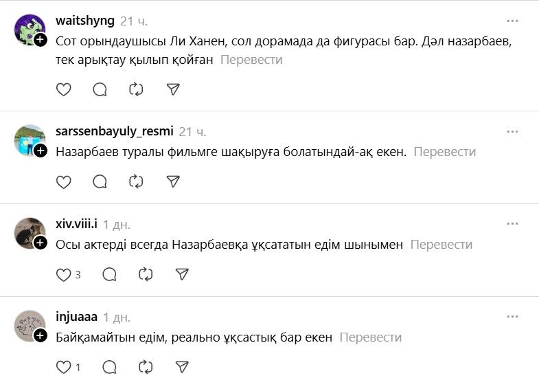Follow injuaaa using avatar plus badge

coord(41,335)
